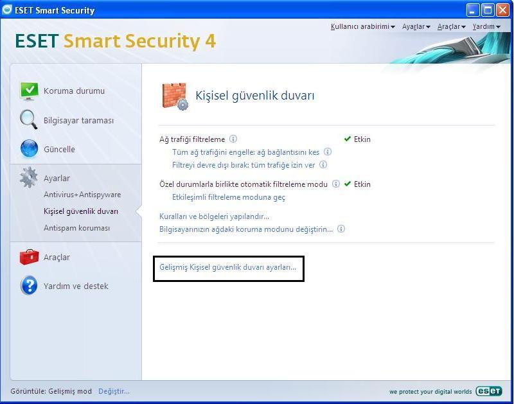The image size is (514, 404).
Task: Click the Bilgisayar taraması magnifier icon
Action: coord(28,119)
